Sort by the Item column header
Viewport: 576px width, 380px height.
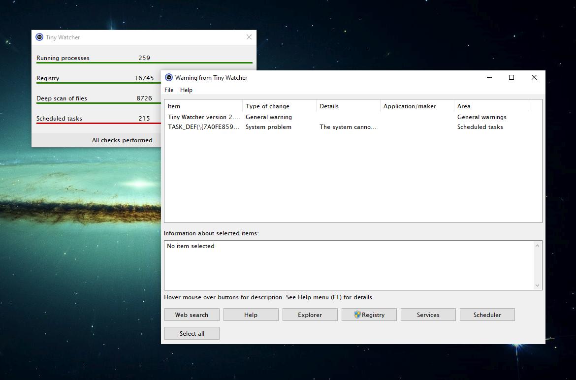(203, 106)
